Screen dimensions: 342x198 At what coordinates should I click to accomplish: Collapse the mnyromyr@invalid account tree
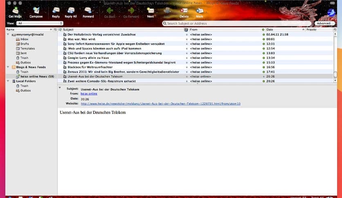8,34
